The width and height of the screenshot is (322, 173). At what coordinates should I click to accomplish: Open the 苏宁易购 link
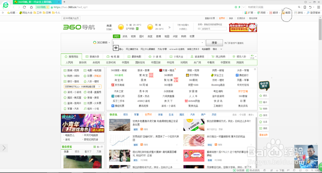(192, 75)
